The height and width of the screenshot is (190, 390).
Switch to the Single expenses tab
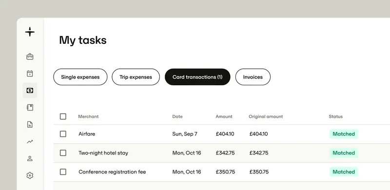coord(80,77)
